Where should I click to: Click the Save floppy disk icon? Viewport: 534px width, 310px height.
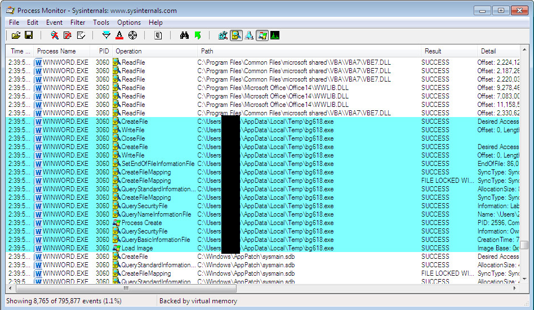(29, 35)
